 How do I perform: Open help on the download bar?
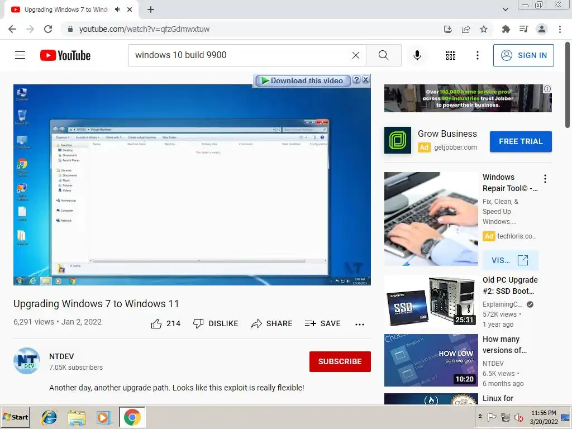[x=357, y=80]
